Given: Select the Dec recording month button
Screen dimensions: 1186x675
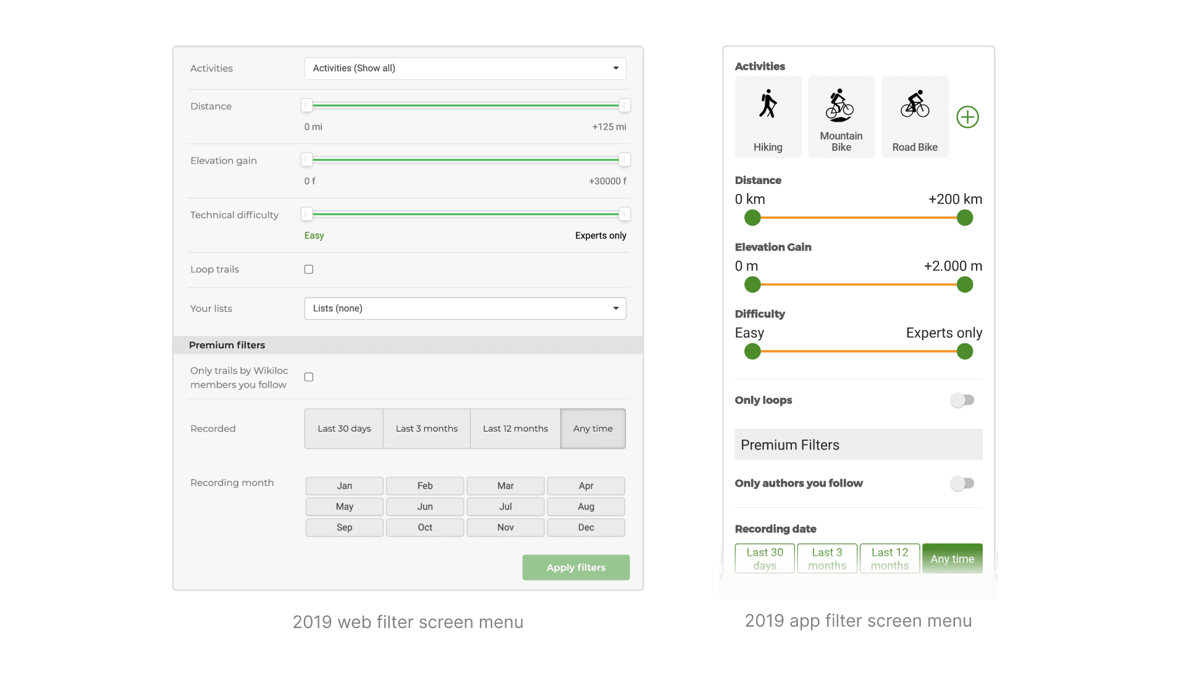Looking at the screenshot, I should [x=586, y=528].
